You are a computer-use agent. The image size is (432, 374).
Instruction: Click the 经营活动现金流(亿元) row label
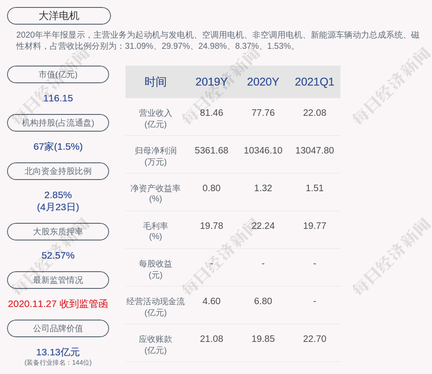(155, 307)
